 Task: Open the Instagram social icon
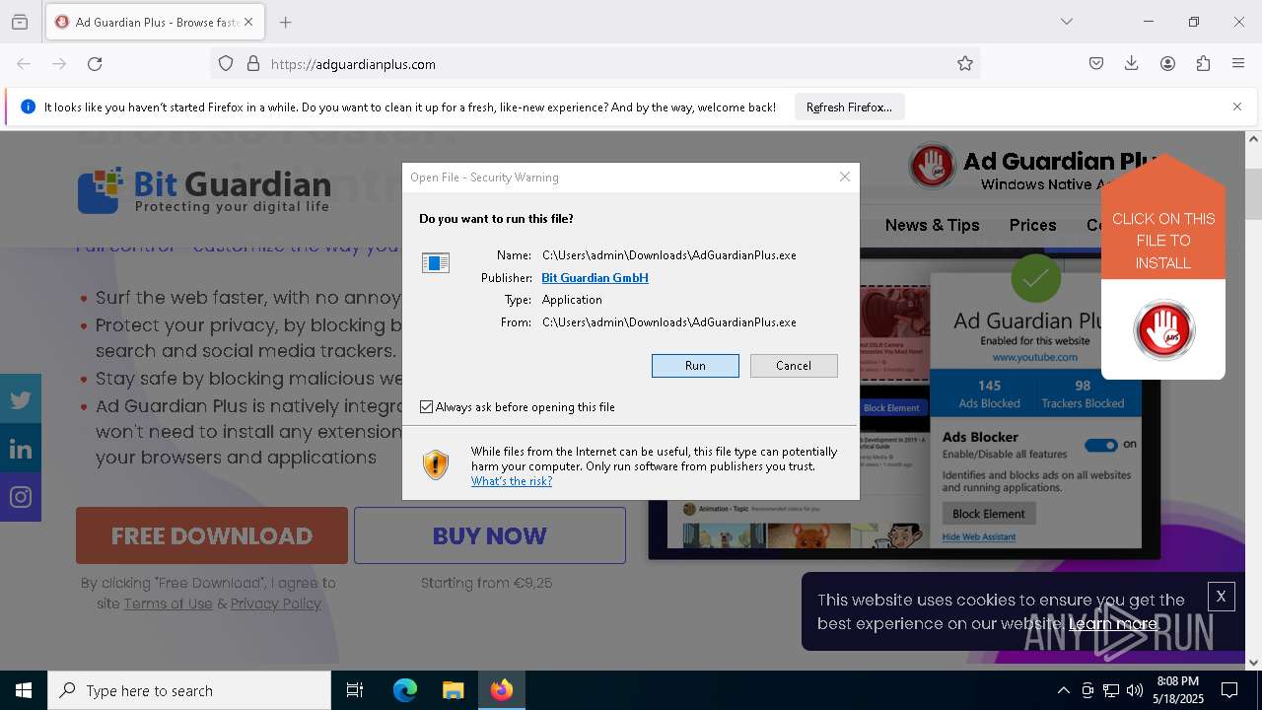(21, 497)
